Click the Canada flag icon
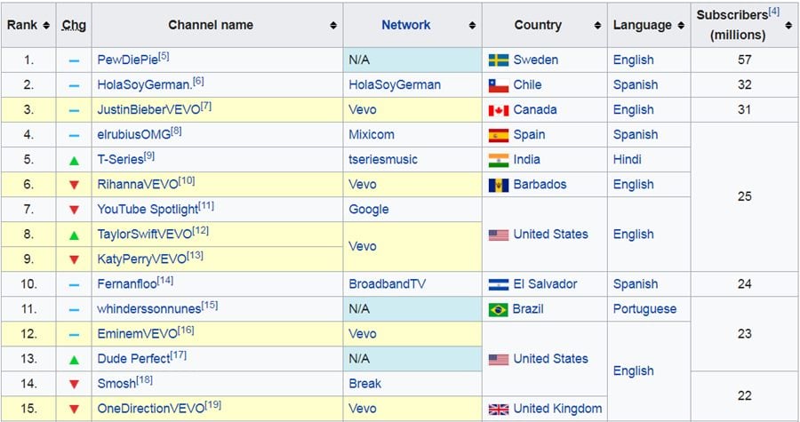 498,110
